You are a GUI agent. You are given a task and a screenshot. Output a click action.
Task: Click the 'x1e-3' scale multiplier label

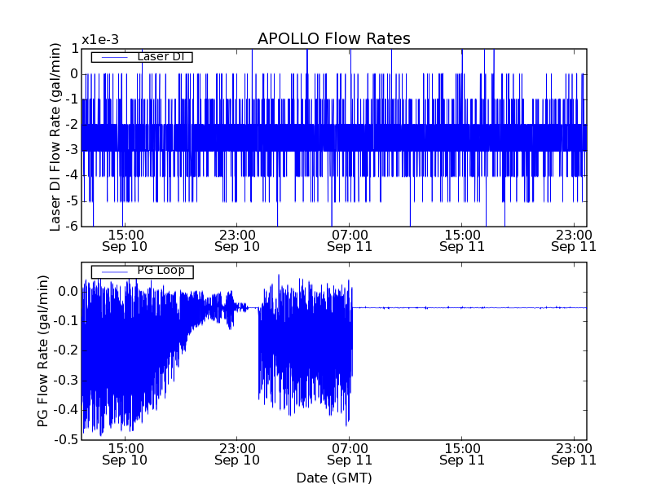[x=100, y=40]
